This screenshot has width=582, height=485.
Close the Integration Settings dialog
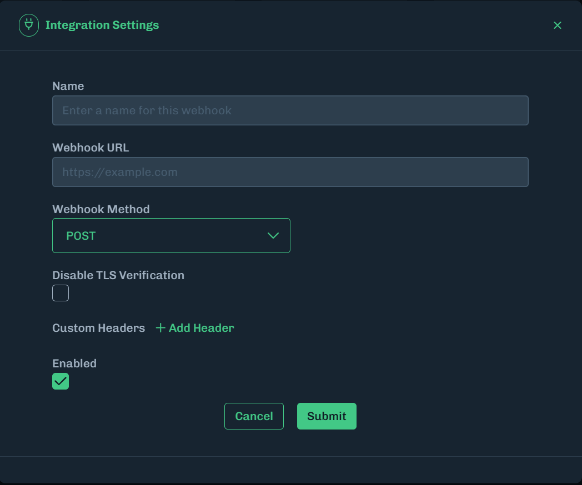coord(558,26)
